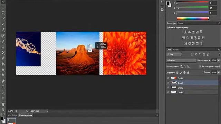Switch to the Слои tab
Image resolution: width=221 pixels, height=124 pixels.
[x=169, y=50]
